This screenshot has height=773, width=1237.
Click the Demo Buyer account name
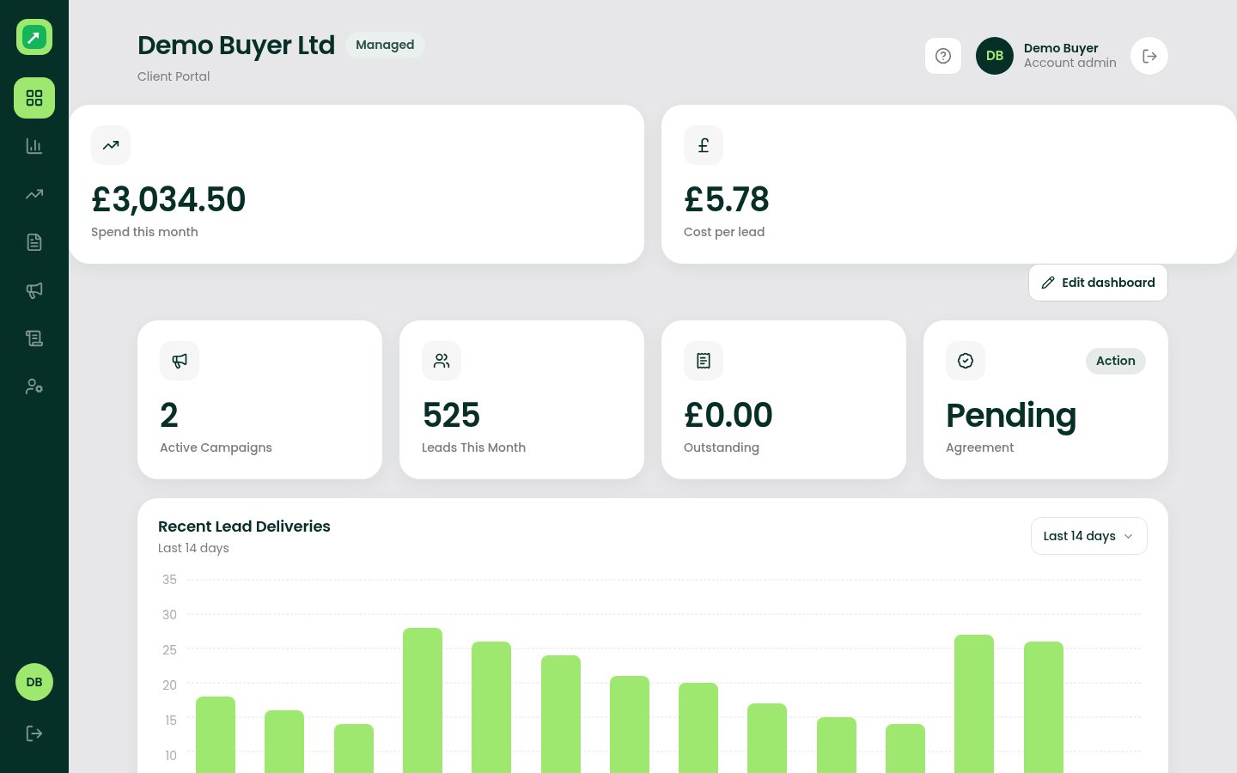(x=1061, y=48)
